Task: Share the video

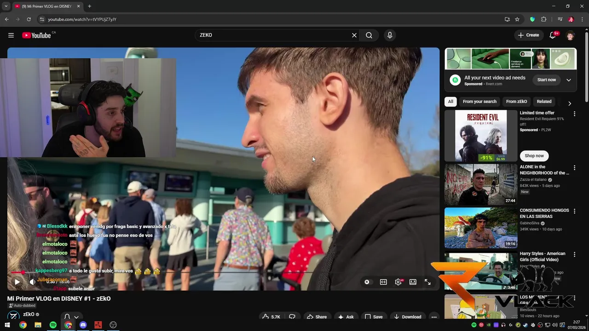Action: [317, 317]
